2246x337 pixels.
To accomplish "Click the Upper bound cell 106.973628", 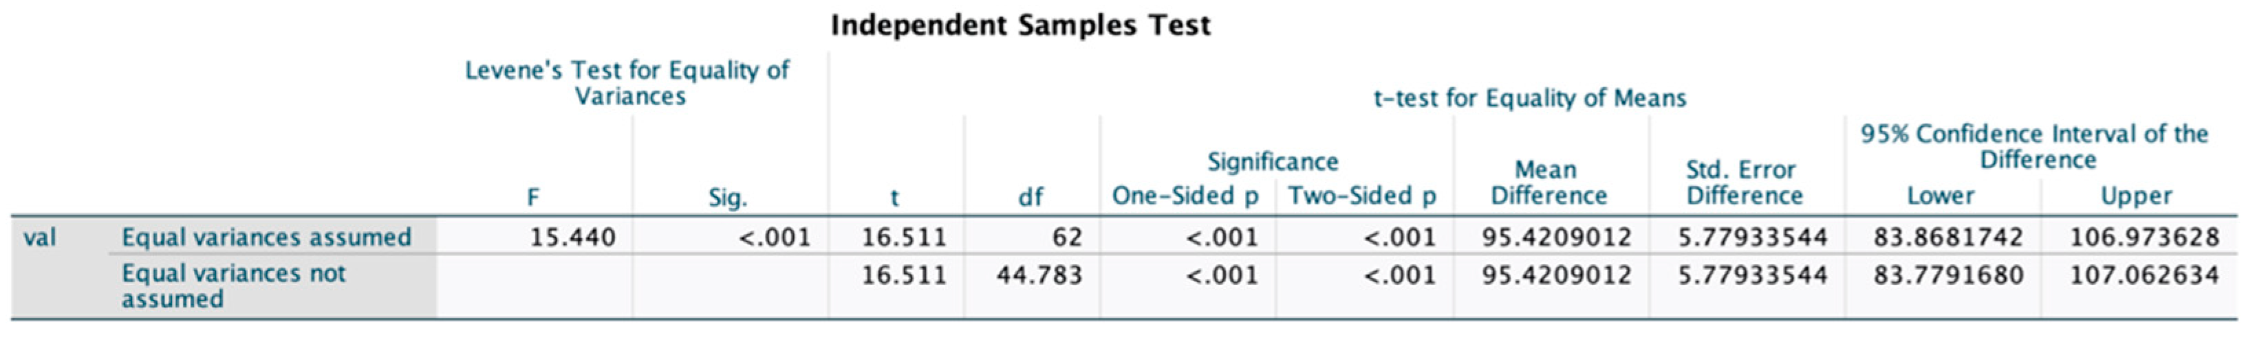I will click(2144, 237).
